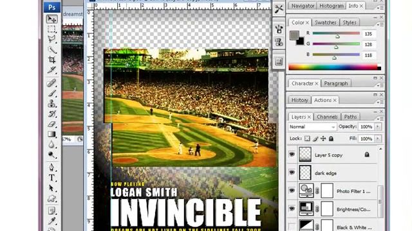Click the Photo Filter 1 layer mask

(327, 191)
